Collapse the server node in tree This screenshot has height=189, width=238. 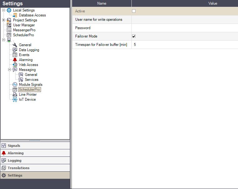(3, 40)
